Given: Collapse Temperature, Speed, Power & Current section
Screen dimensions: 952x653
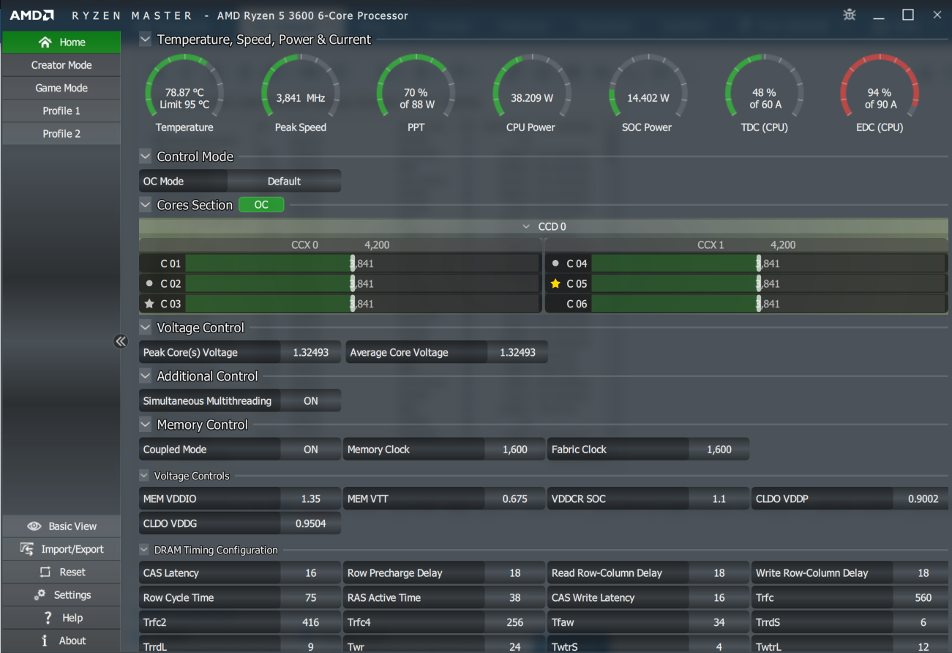Looking at the screenshot, I should (146, 40).
